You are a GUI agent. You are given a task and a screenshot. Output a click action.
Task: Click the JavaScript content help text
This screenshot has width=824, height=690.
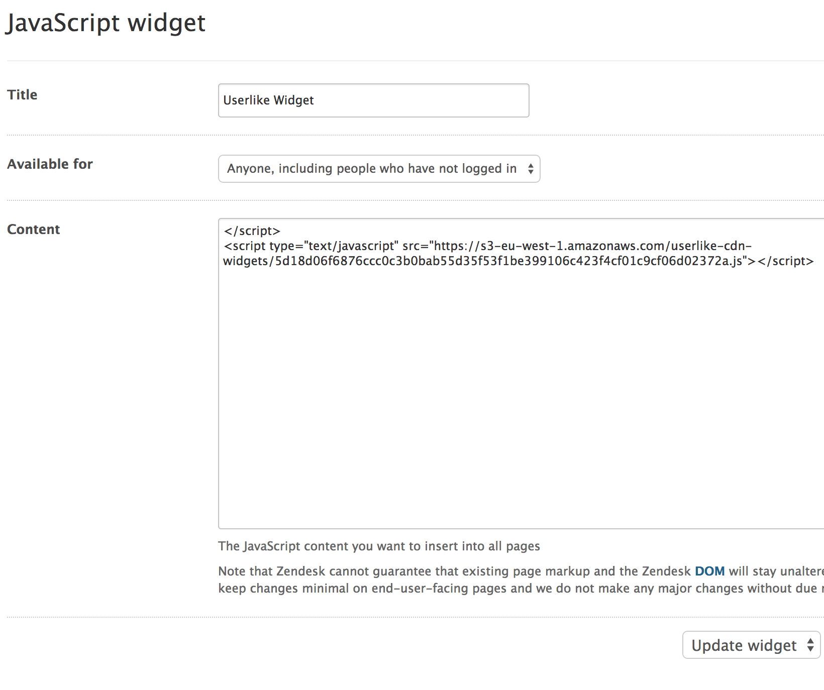(379, 546)
